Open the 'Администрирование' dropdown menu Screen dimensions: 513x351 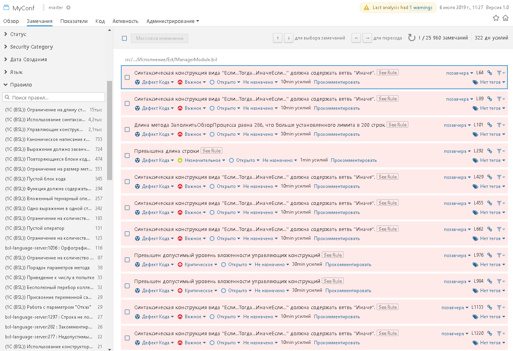pyautogui.click(x=173, y=21)
